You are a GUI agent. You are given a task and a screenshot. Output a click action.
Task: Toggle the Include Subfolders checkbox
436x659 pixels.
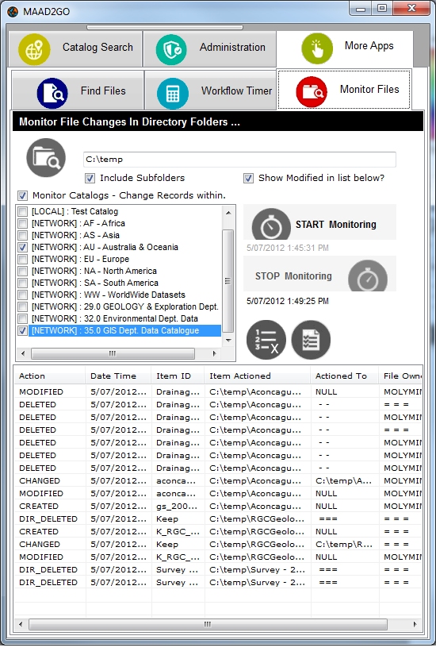point(90,178)
